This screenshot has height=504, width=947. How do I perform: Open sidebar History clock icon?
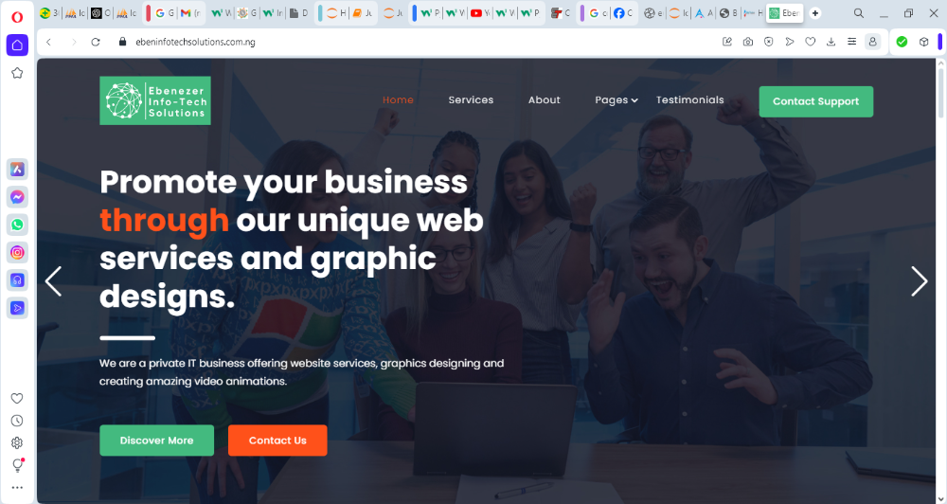17,421
